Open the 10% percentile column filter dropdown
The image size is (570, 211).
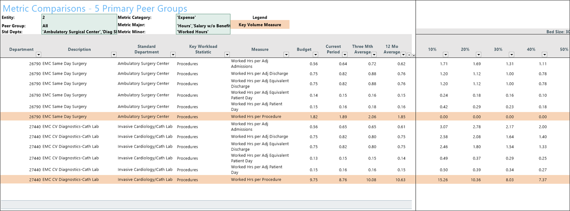446,54
